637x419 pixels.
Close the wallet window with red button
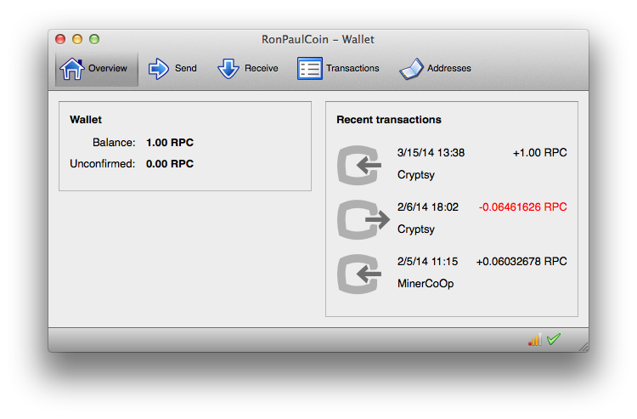pos(60,39)
